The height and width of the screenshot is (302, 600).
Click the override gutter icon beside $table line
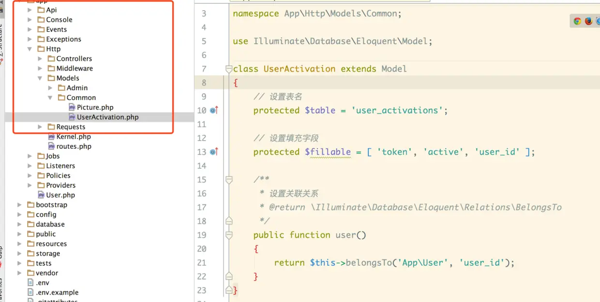214,110
